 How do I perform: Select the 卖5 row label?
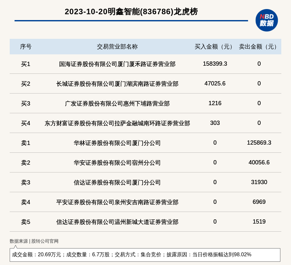[x=26, y=222]
